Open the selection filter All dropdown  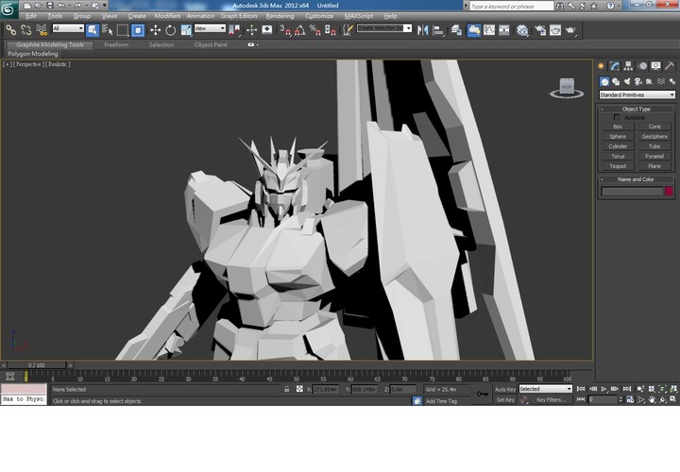(x=68, y=28)
